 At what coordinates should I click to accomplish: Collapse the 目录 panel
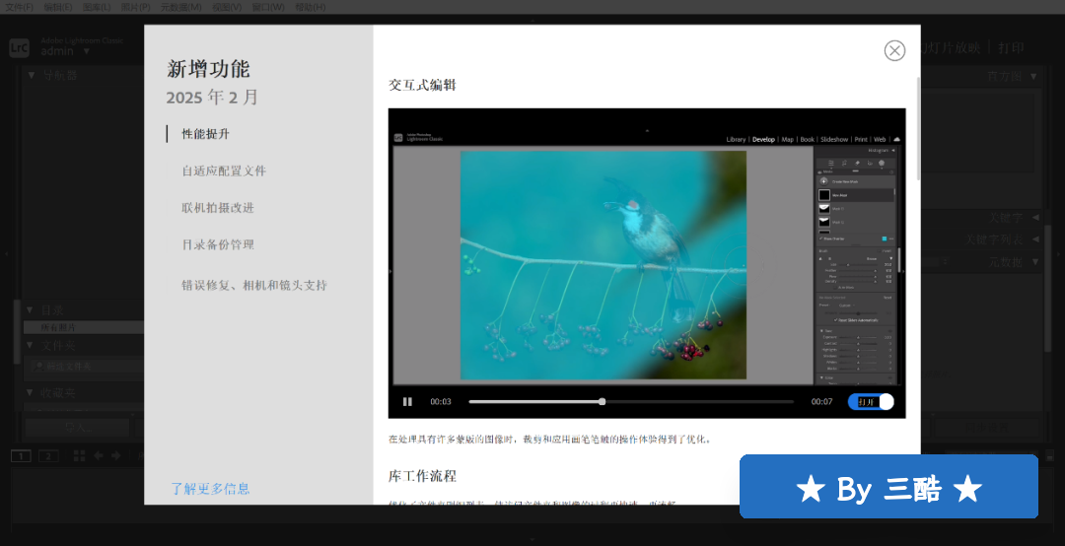[30, 309]
